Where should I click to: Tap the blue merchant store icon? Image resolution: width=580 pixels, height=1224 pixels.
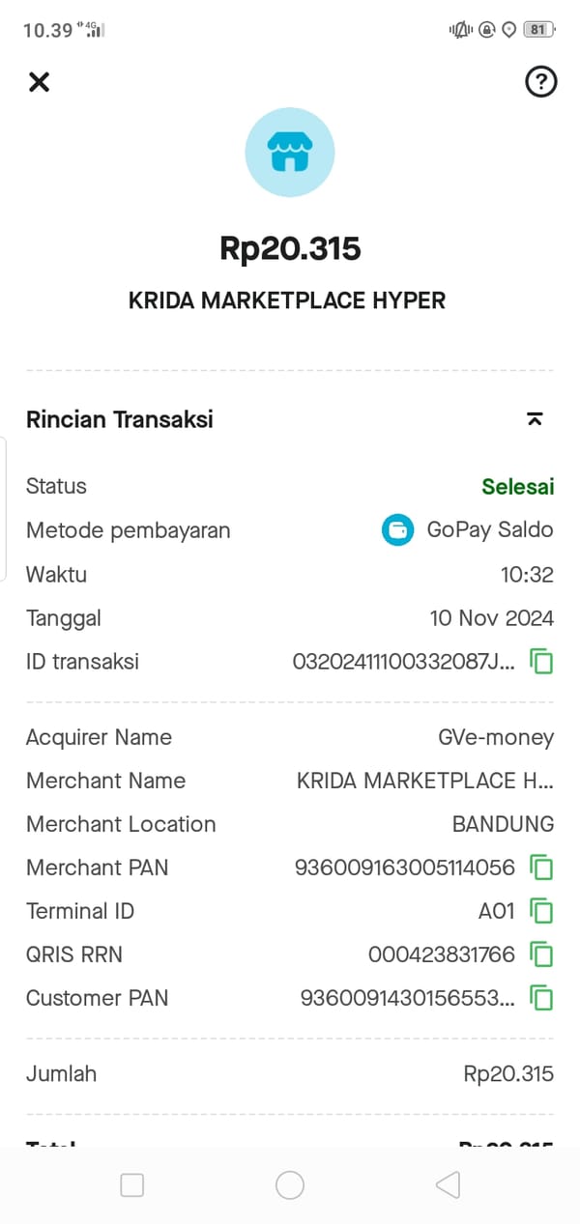click(290, 153)
